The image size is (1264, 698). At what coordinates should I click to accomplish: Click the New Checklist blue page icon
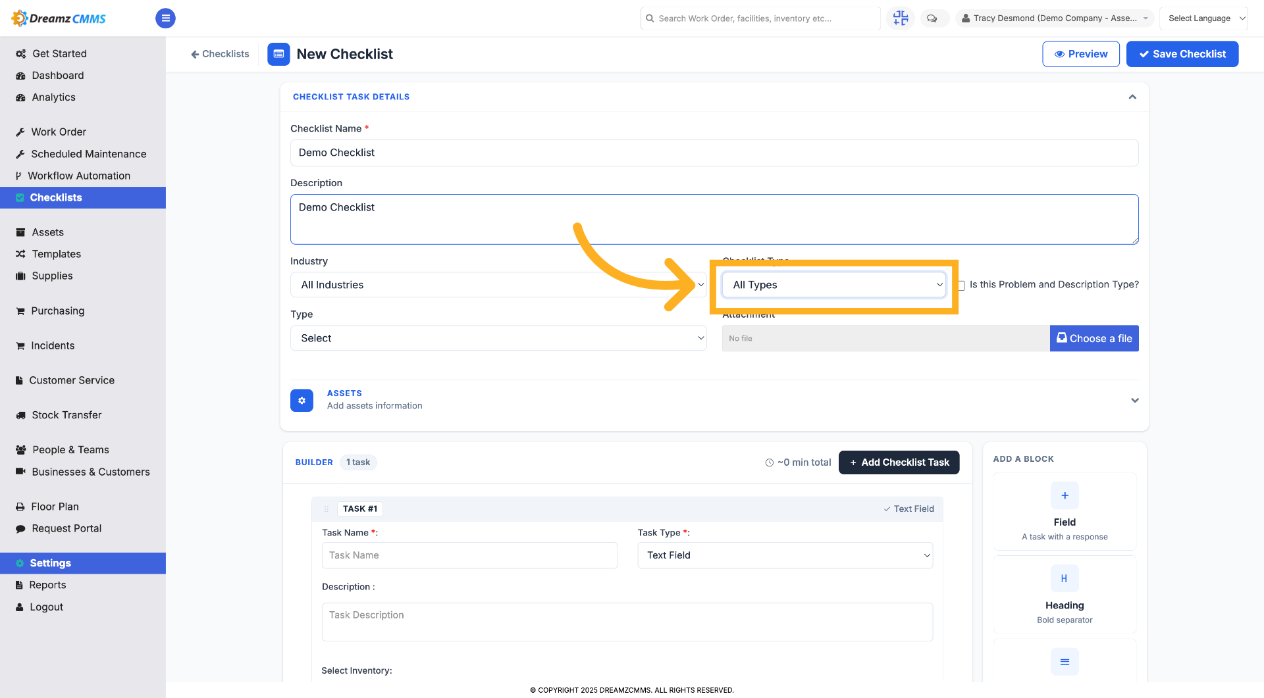click(x=278, y=54)
